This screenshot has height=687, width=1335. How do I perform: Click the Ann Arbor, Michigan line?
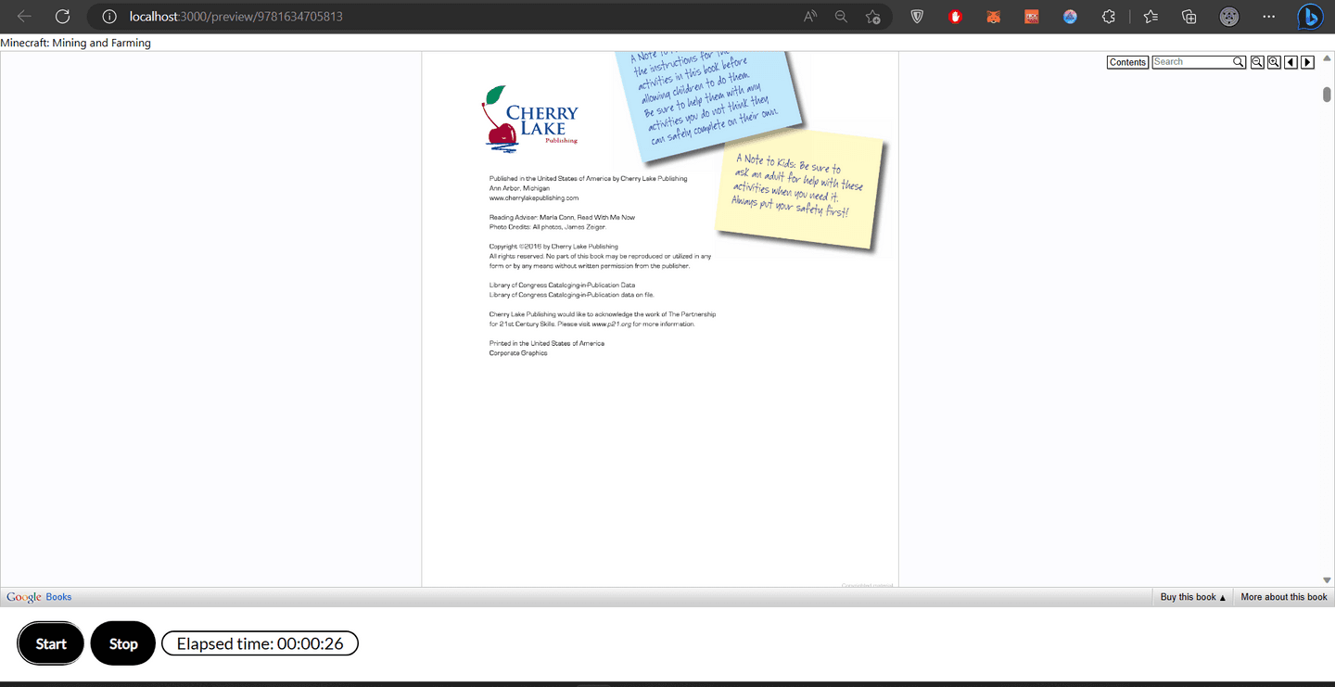(x=519, y=188)
